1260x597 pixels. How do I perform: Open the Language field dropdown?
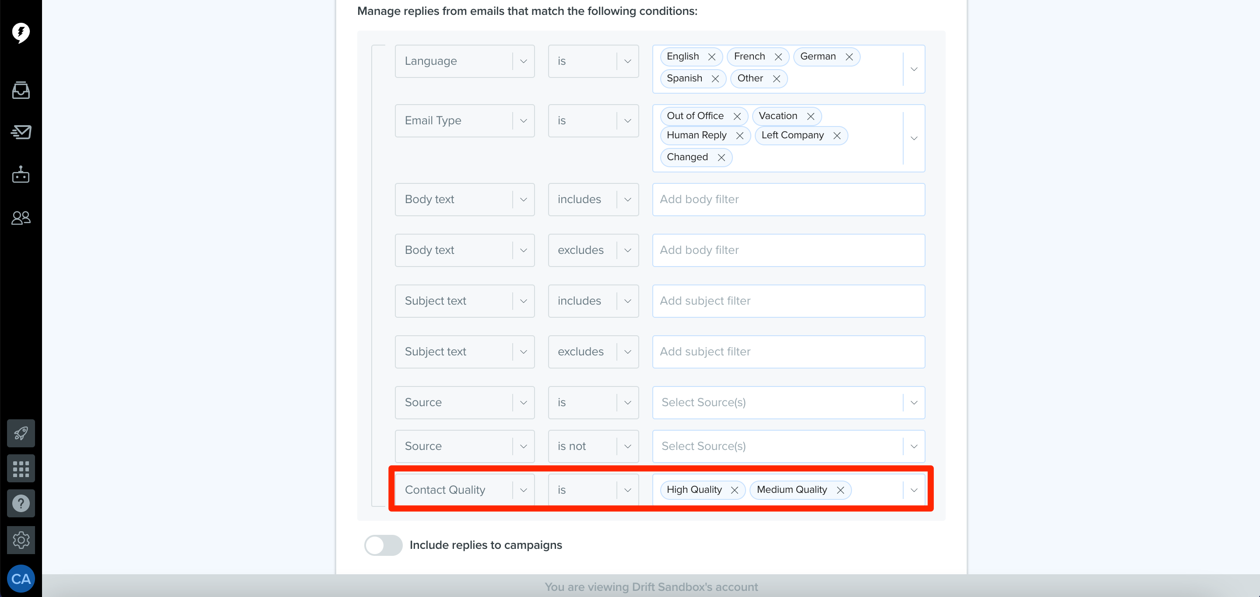465,61
